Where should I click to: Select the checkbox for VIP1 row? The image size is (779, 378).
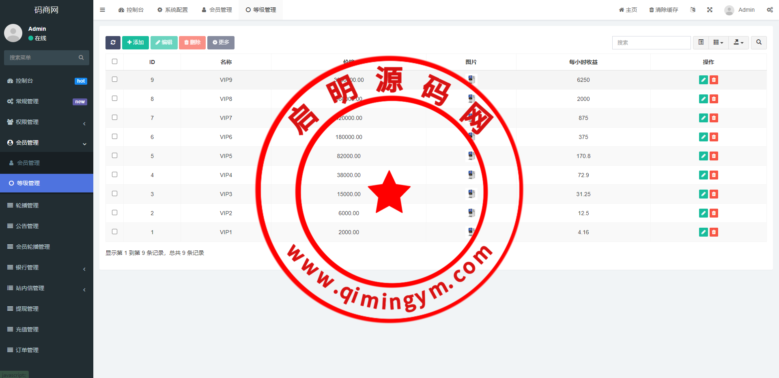pos(114,232)
